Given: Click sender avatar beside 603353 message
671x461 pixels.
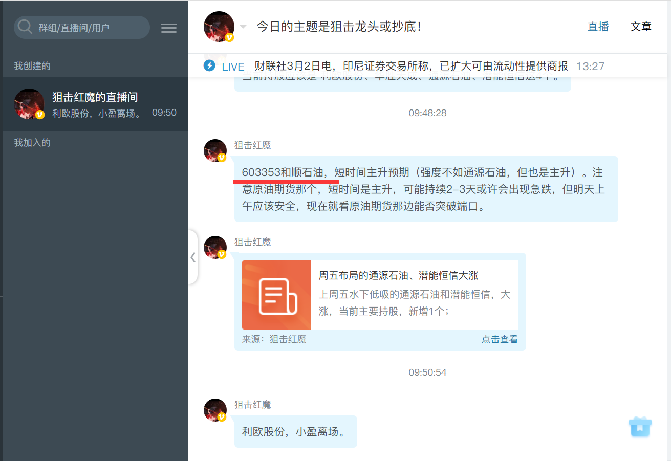Looking at the screenshot, I should tap(215, 151).
